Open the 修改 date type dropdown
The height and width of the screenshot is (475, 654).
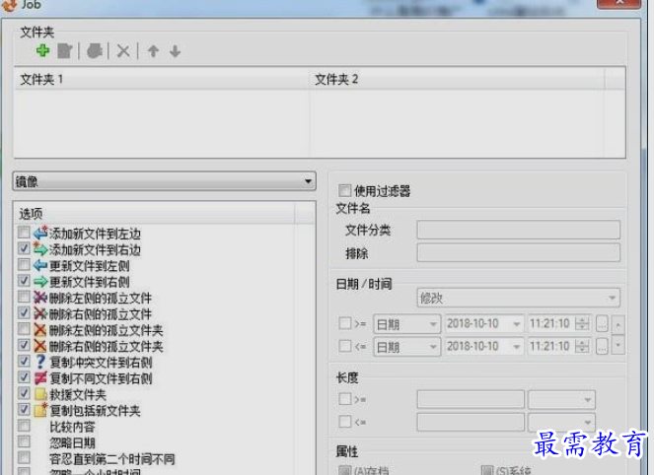518,298
